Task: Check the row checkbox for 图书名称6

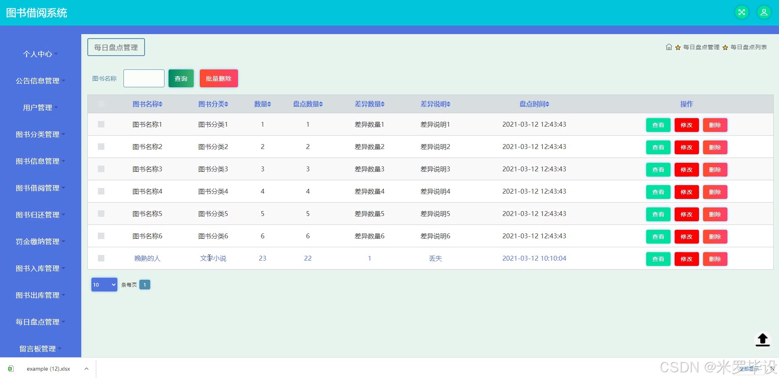Action: coord(101,236)
